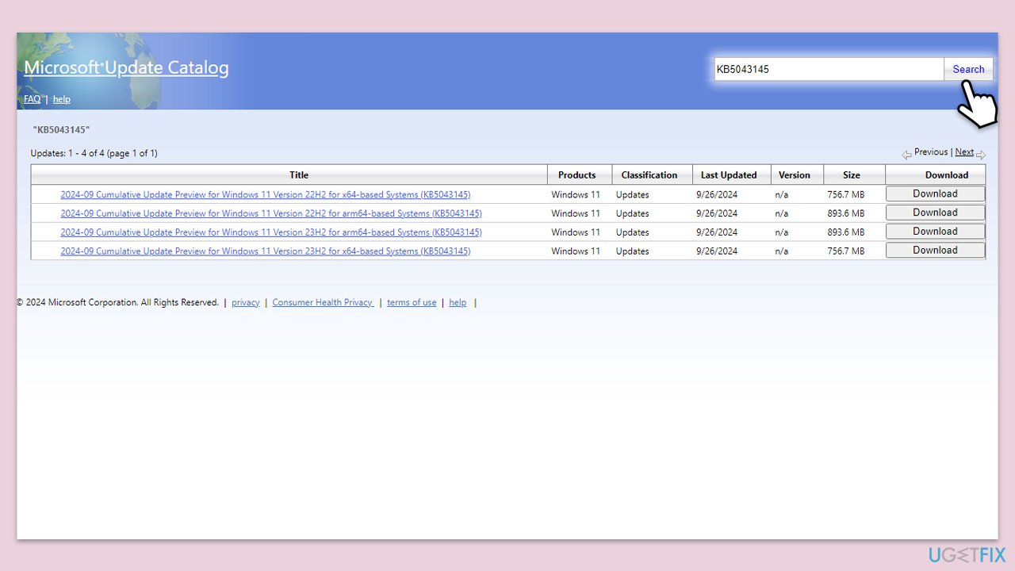Click the KB5043145 search input field
This screenshot has width=1015, height=571.
[x=828, y=69]
